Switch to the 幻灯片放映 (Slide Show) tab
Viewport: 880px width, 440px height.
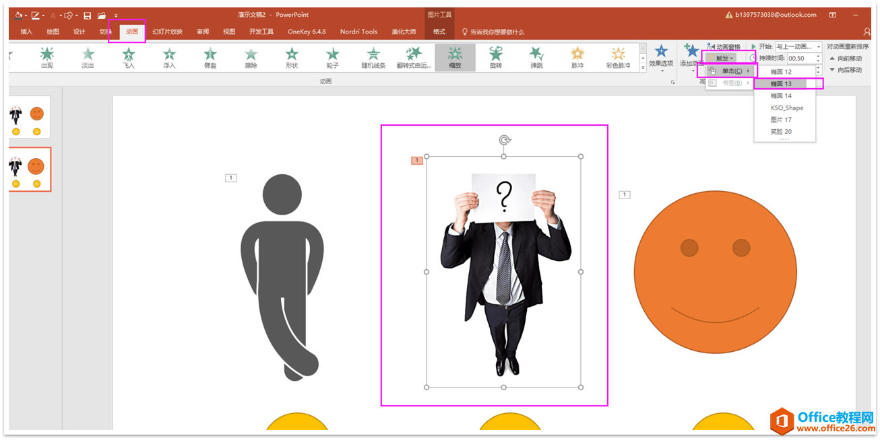pos(167,32)
